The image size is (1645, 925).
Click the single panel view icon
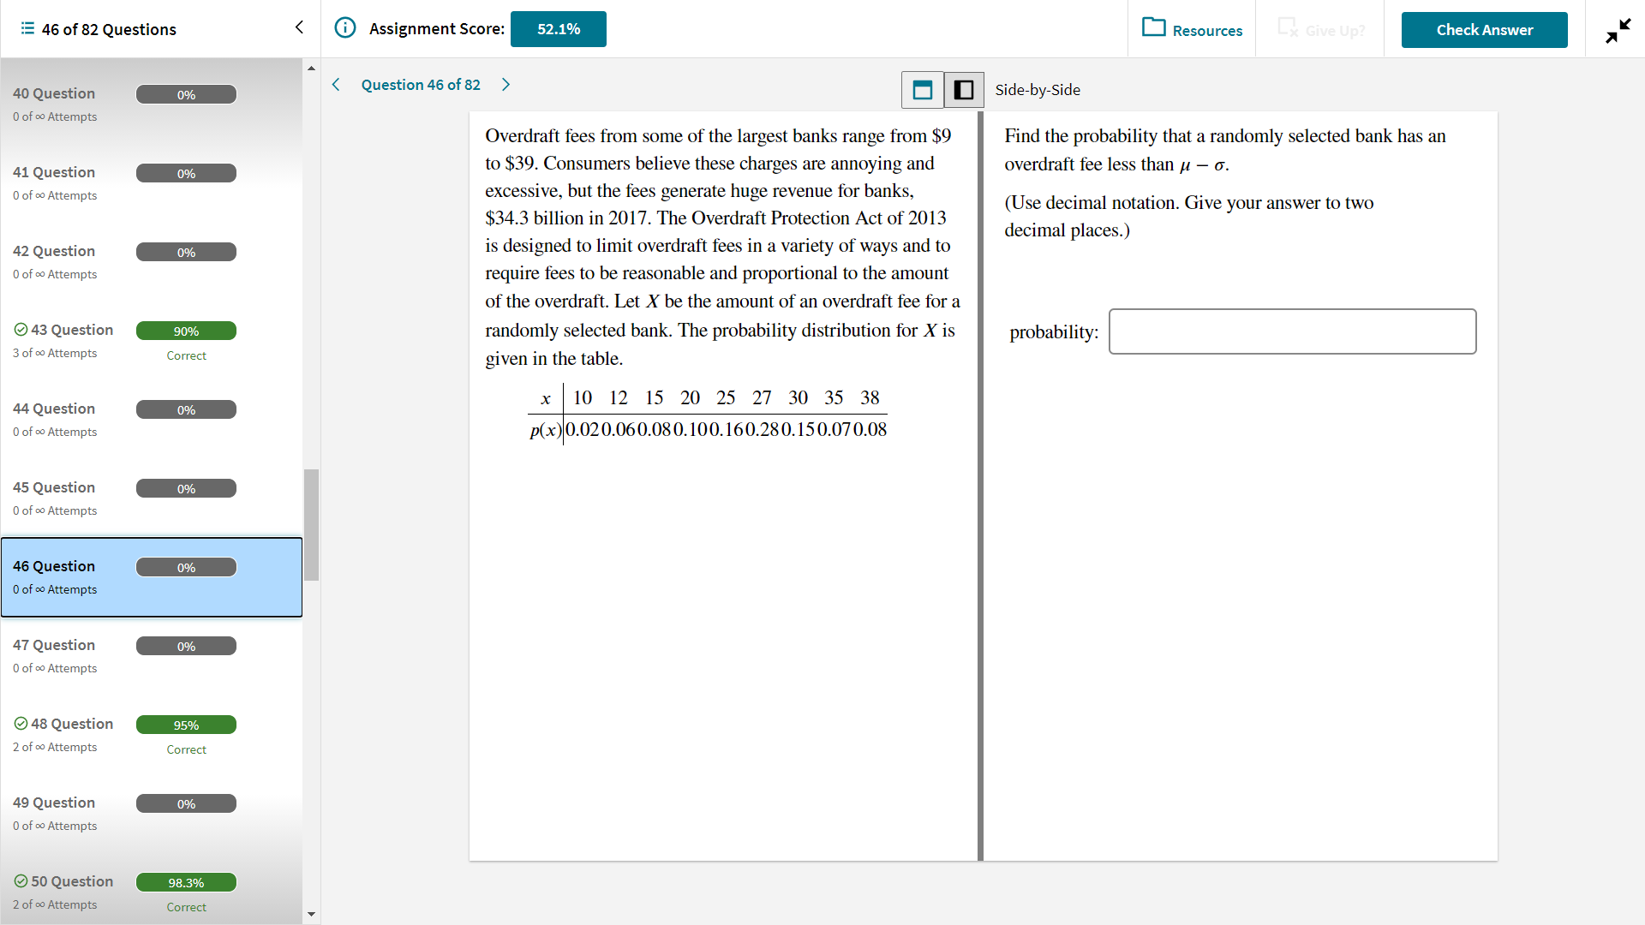pyautogui.click(x=924, y=88)
